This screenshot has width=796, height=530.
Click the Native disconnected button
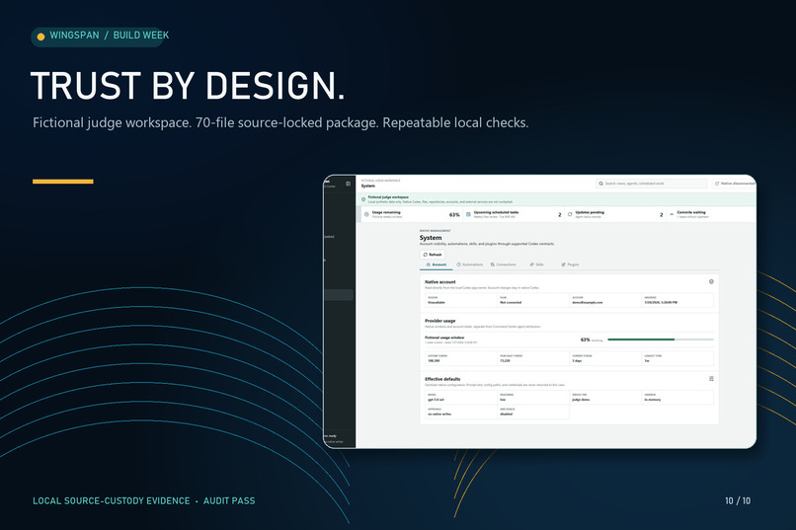734,184
